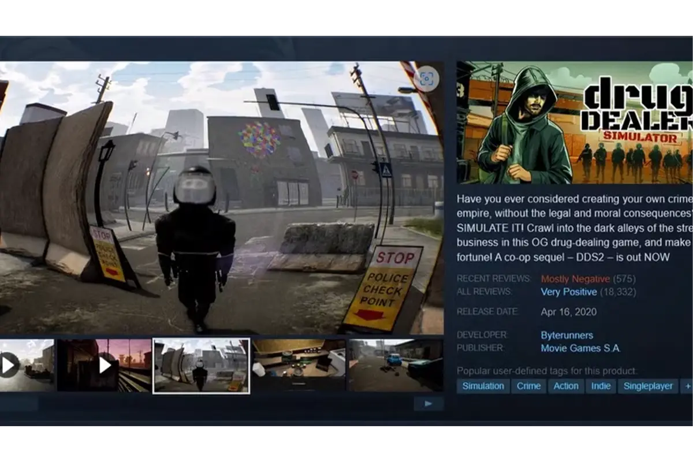The width and height of the screenshot is (693, 462).
Task: Open the desk interior screenshot thumbnail
Action: [299, 365]
